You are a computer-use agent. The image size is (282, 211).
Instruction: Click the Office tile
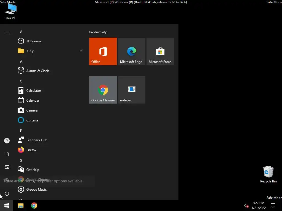point(103,51)
